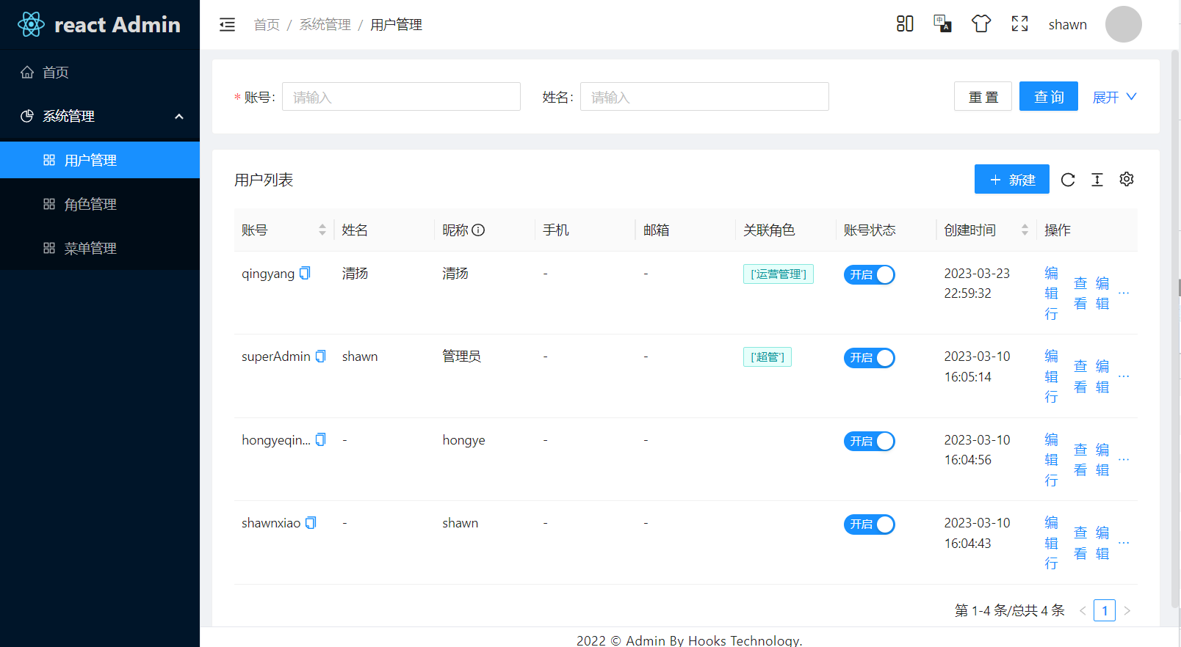Refresh the user list table
The height and width of the screenshot is (647, 1181).
click(x=1068, y=180)
